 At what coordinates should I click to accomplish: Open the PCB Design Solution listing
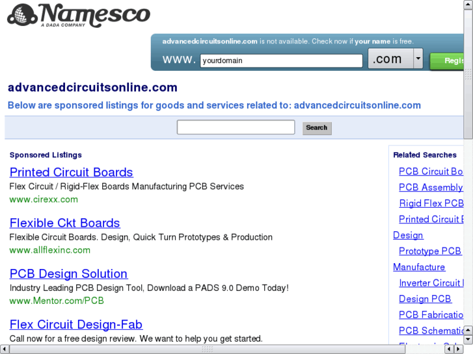[x=68, y=273]
